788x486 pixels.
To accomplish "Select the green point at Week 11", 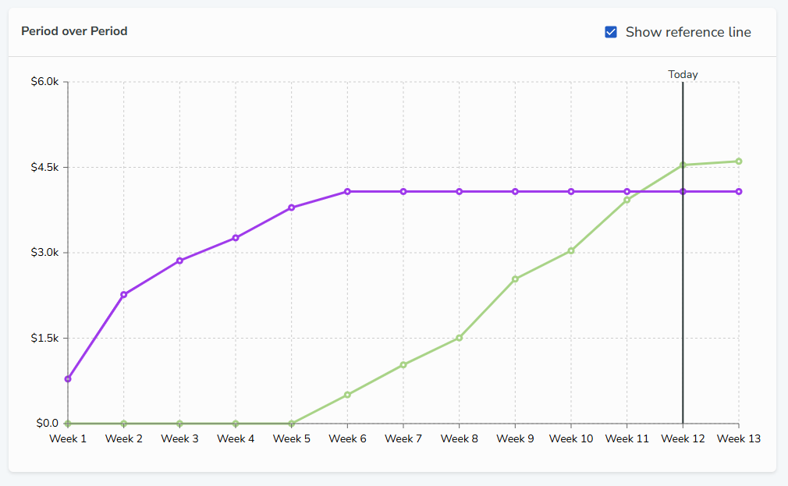I will [626, 200].
